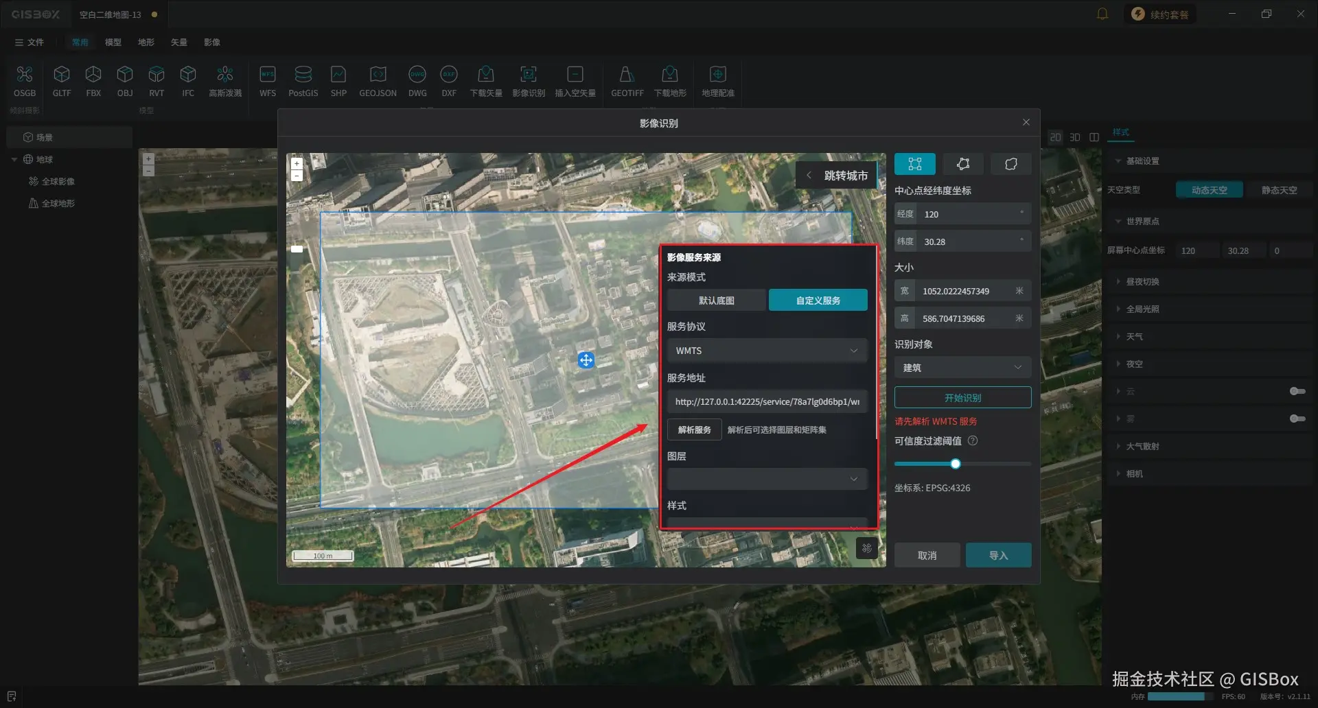Click the longitude (经度) input field
Viewport: 1318px width, 708px height.
click(962, 214)
